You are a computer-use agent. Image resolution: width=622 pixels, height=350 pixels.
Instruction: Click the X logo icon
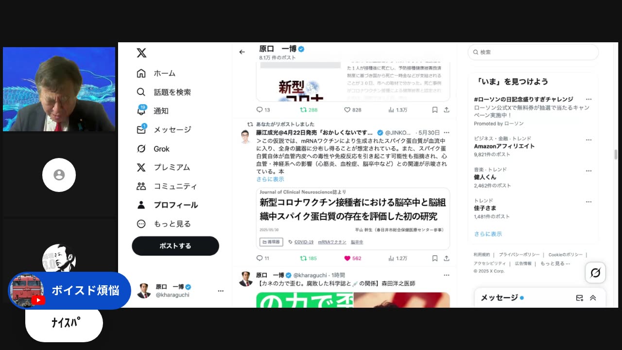click(141, 53)
